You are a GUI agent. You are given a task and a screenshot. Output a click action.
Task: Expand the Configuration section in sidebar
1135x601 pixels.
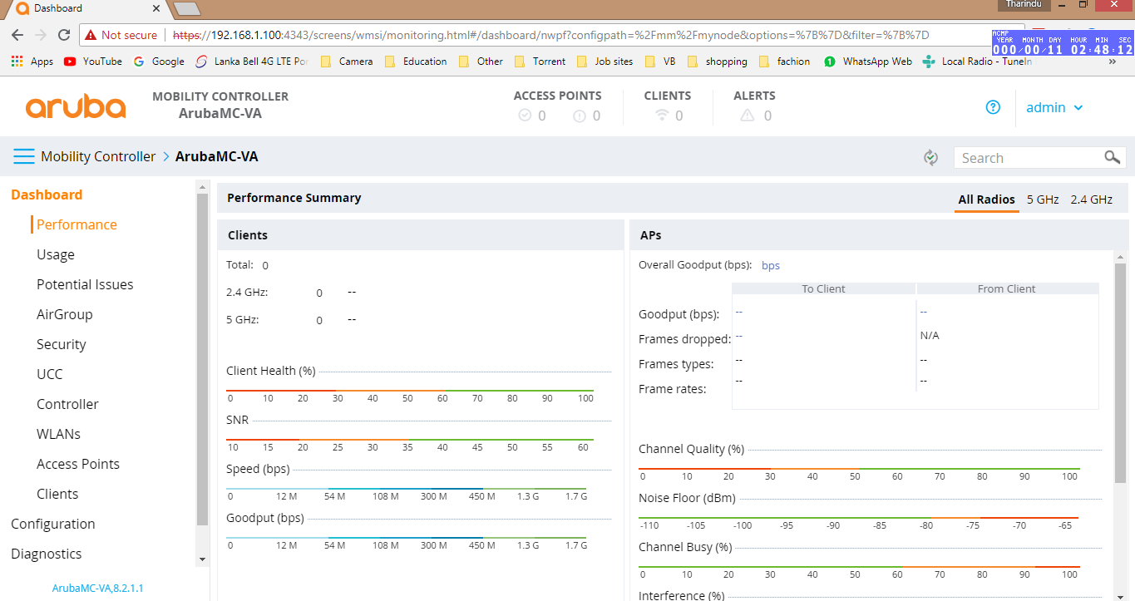point(52,524)
